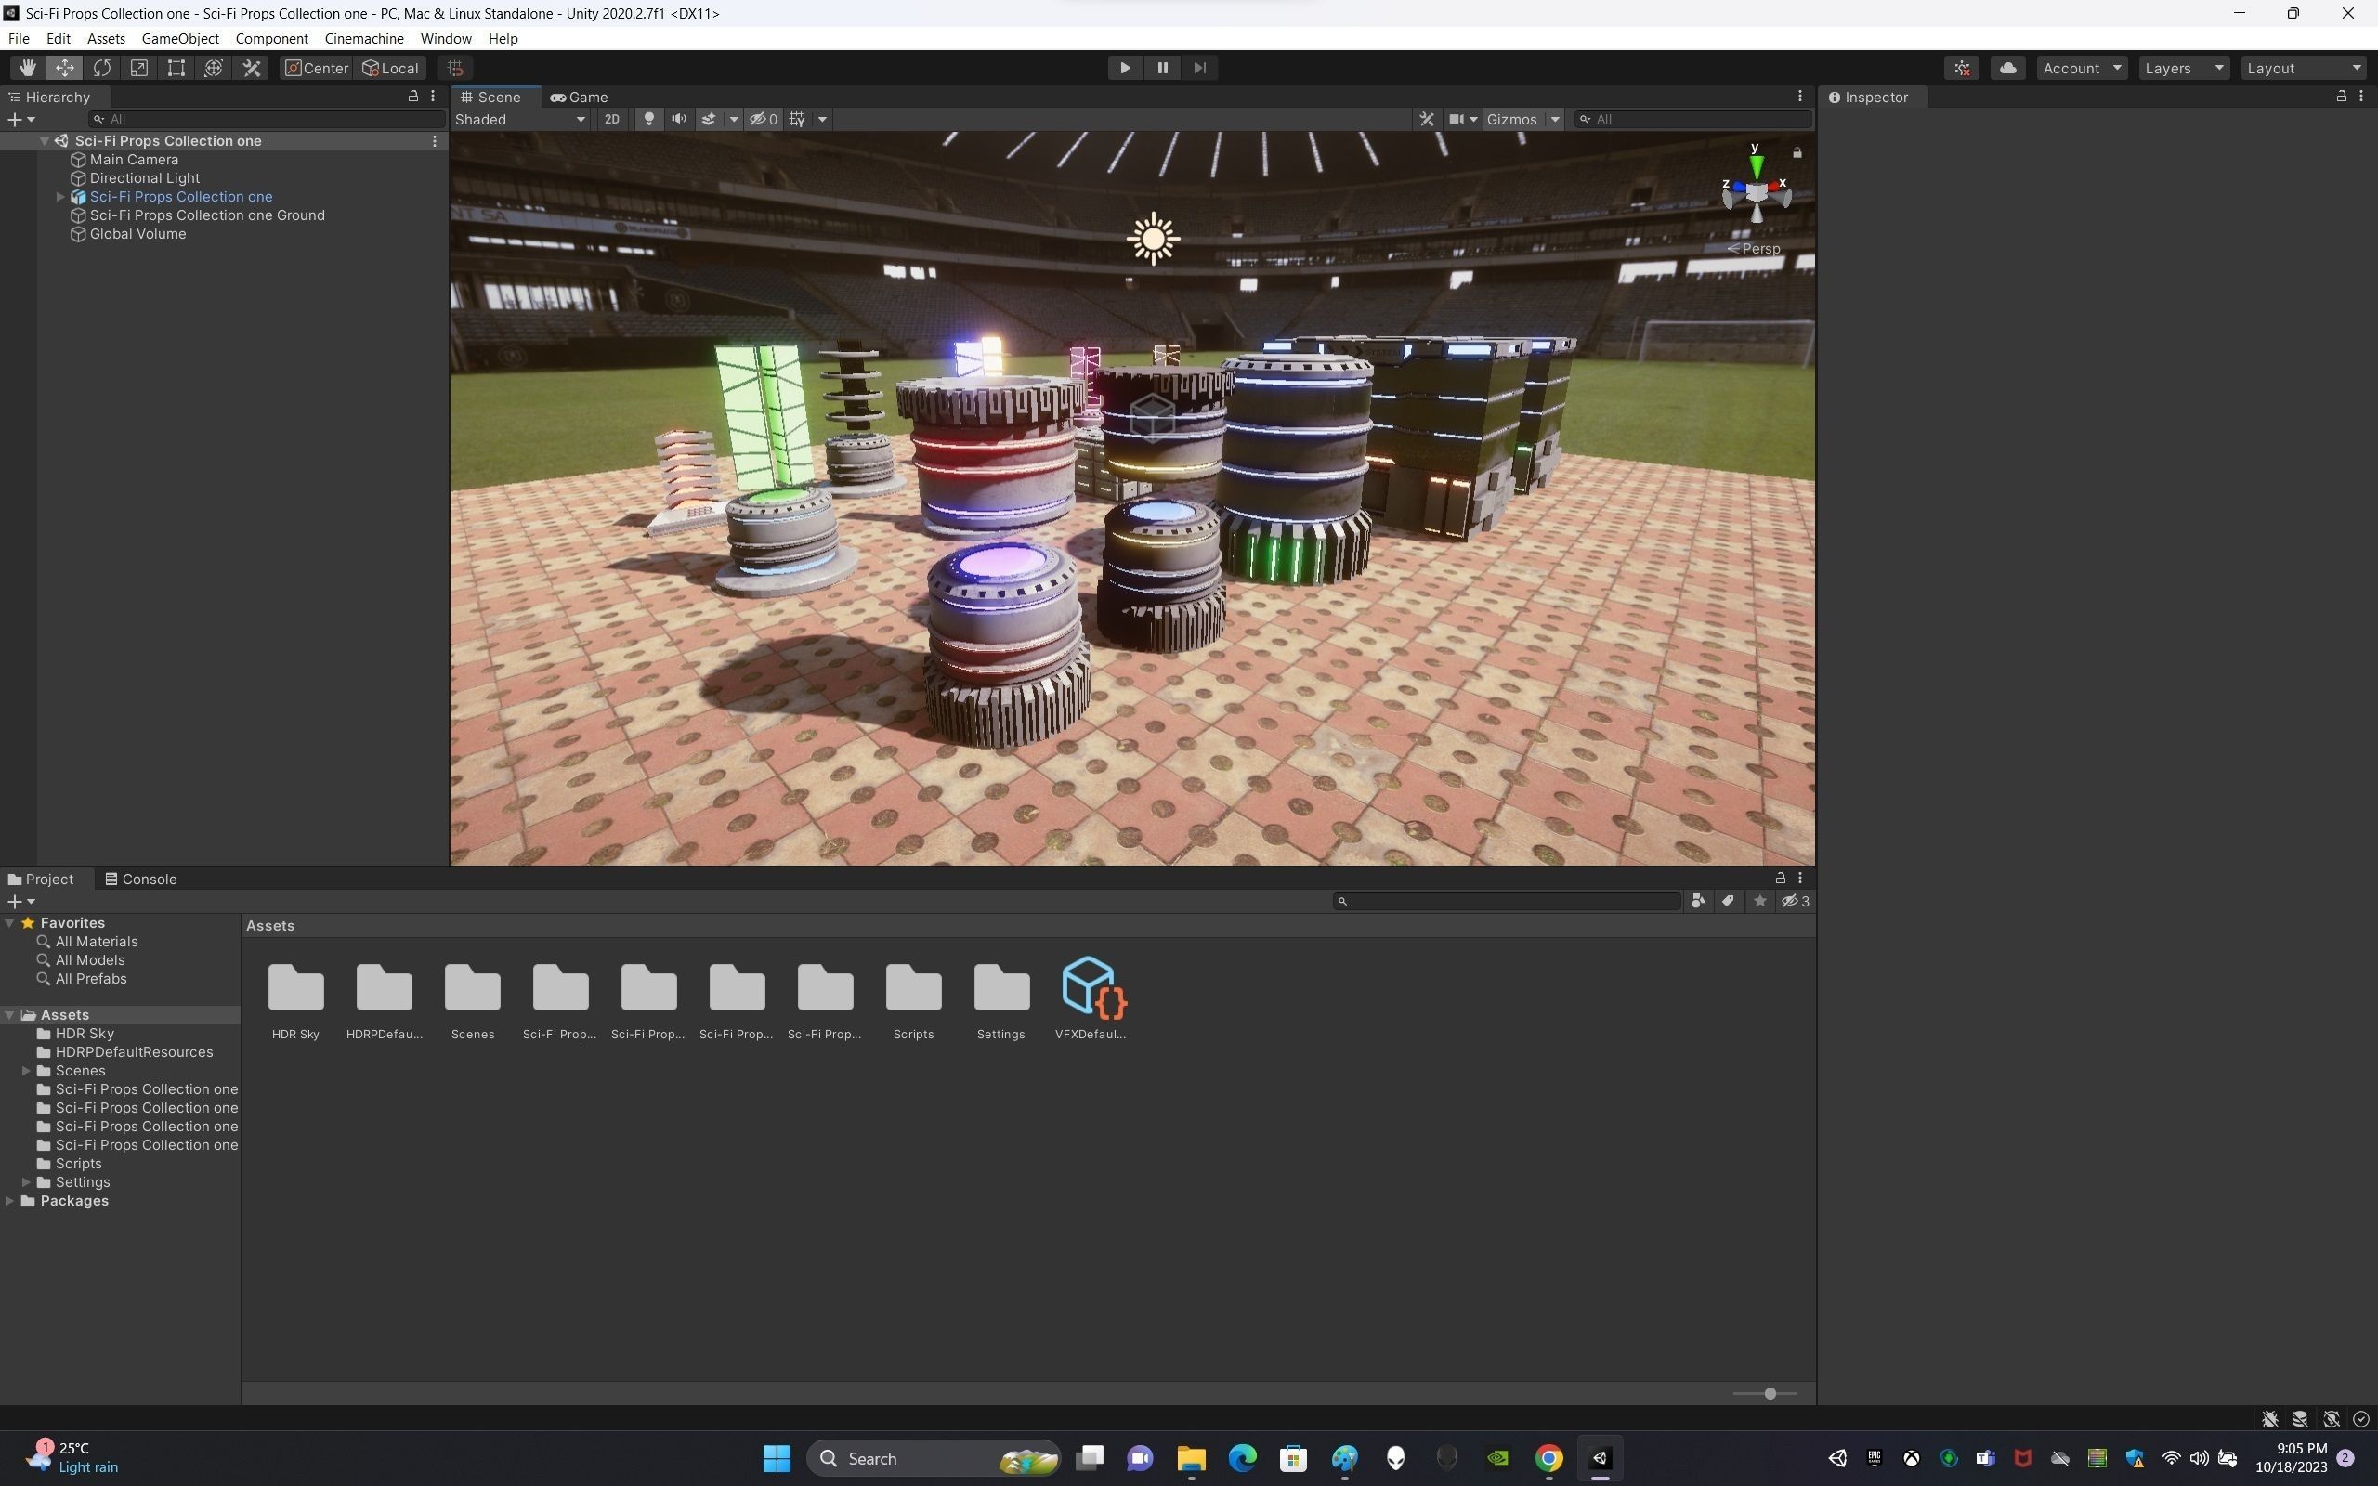Image resolution: width=2378 pixels, height=1486 pixels.
Task: Switch to the Game tab
Action: [580, 98]
